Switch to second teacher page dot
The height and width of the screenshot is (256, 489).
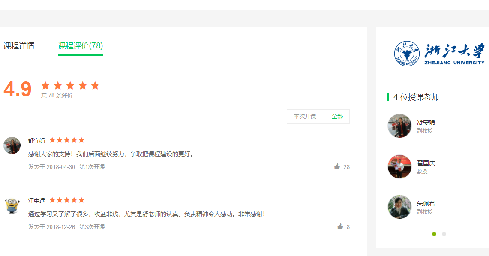click(444, 234)
